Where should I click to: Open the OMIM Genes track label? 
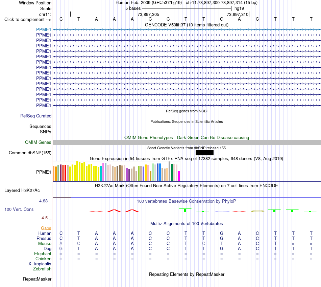38,142
